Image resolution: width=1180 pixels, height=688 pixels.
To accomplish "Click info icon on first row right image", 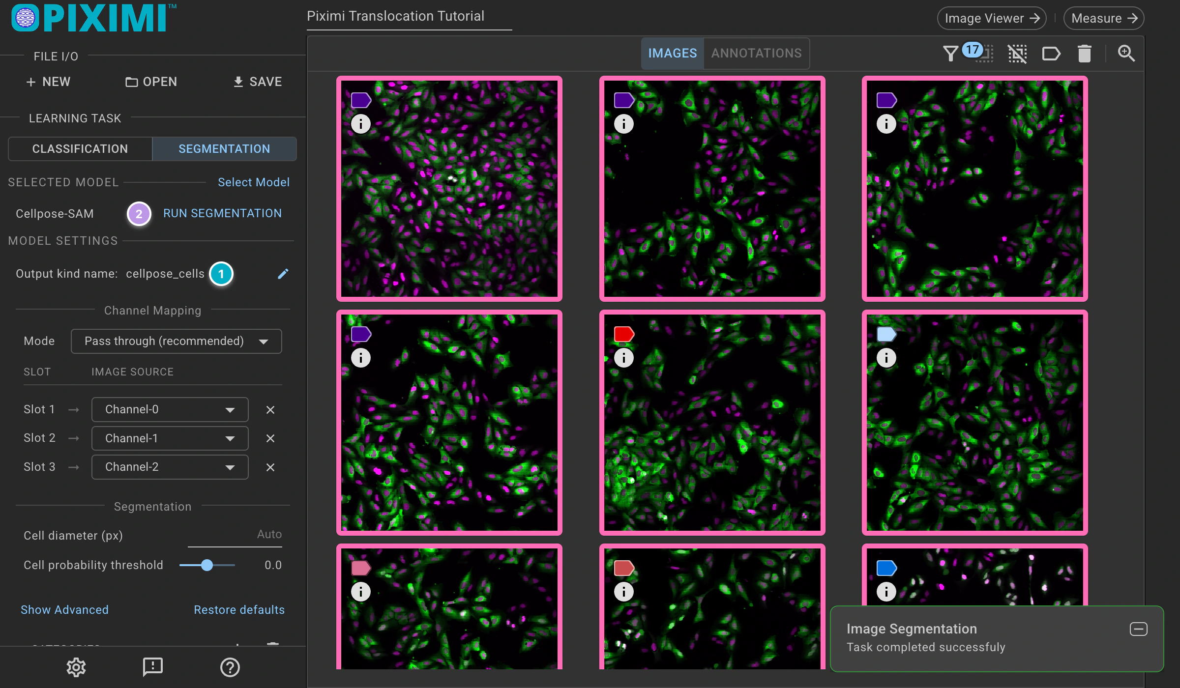I will coord(886,124).
